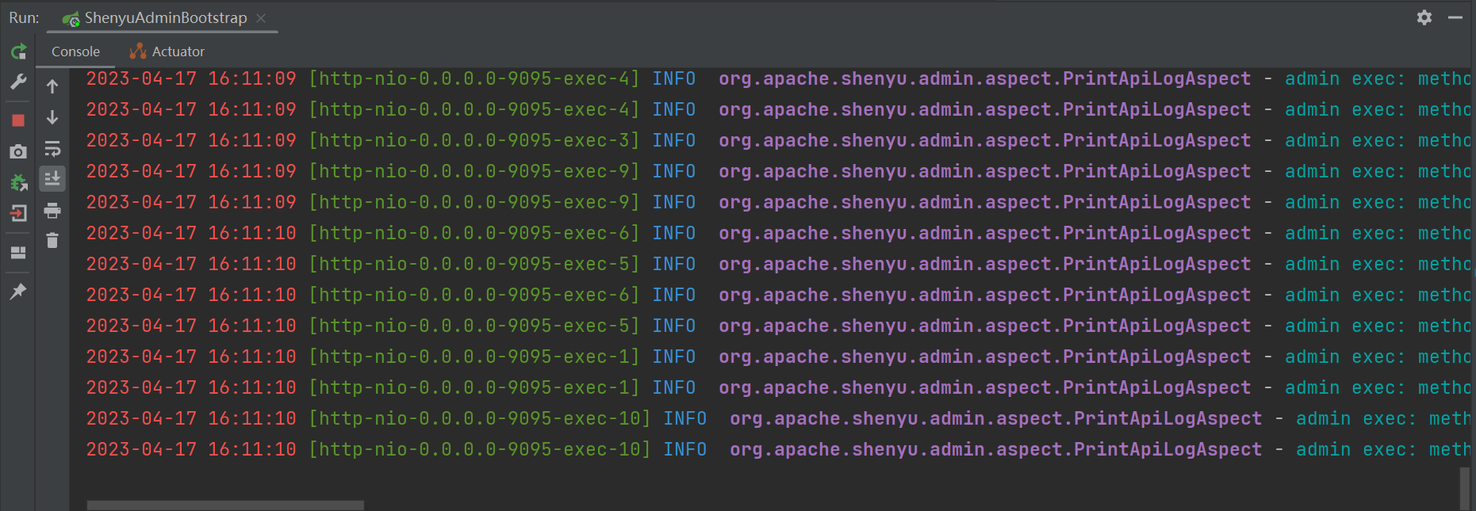Click the Exit icon in left toolbar
The image size is (1476, 511).
18,213
